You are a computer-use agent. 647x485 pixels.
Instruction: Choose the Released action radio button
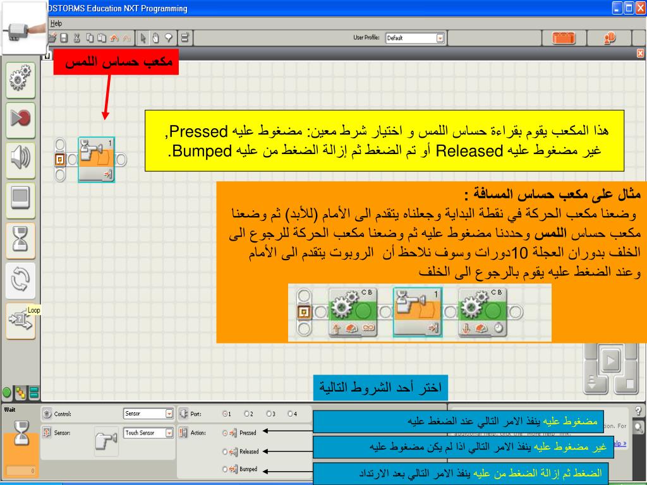(225, 452)
